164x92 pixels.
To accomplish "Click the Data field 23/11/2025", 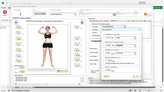I will [40, 14].
